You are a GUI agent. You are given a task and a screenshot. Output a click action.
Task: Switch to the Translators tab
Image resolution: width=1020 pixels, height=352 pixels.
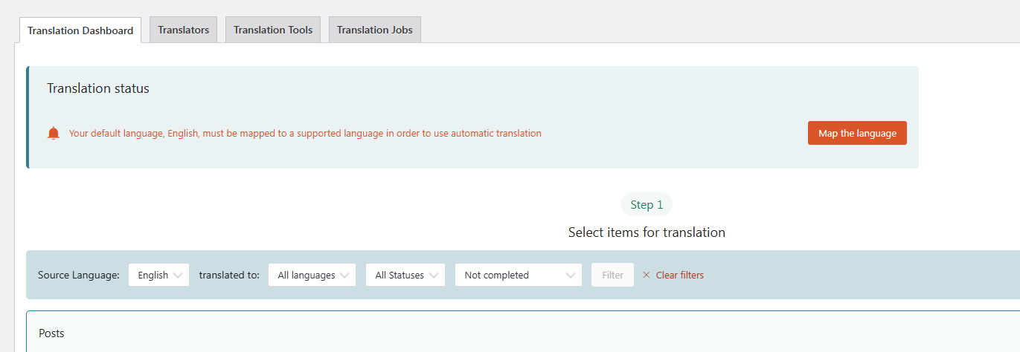183,30
